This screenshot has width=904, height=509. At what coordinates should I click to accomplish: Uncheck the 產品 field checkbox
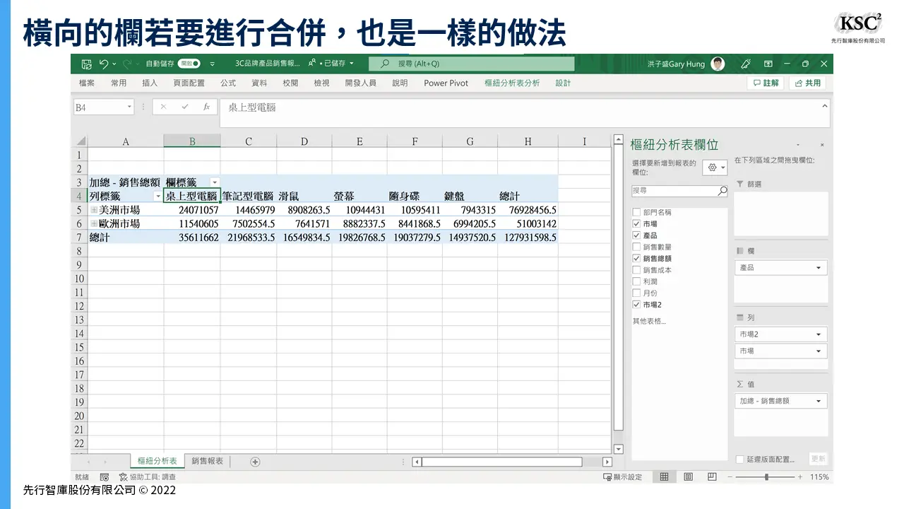point(637,235)
